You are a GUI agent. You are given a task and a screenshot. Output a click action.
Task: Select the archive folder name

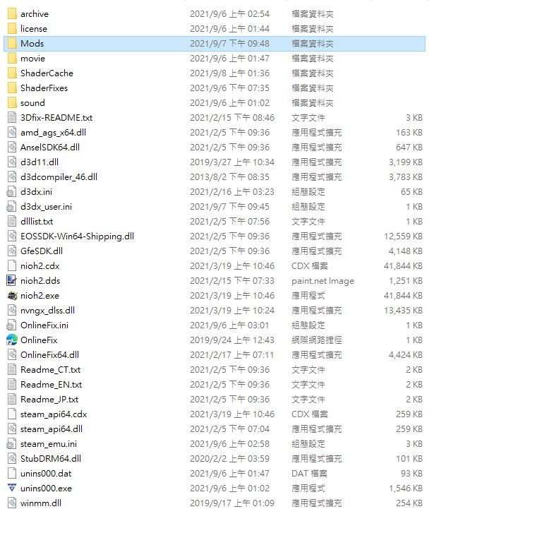(x=35, y=13)
